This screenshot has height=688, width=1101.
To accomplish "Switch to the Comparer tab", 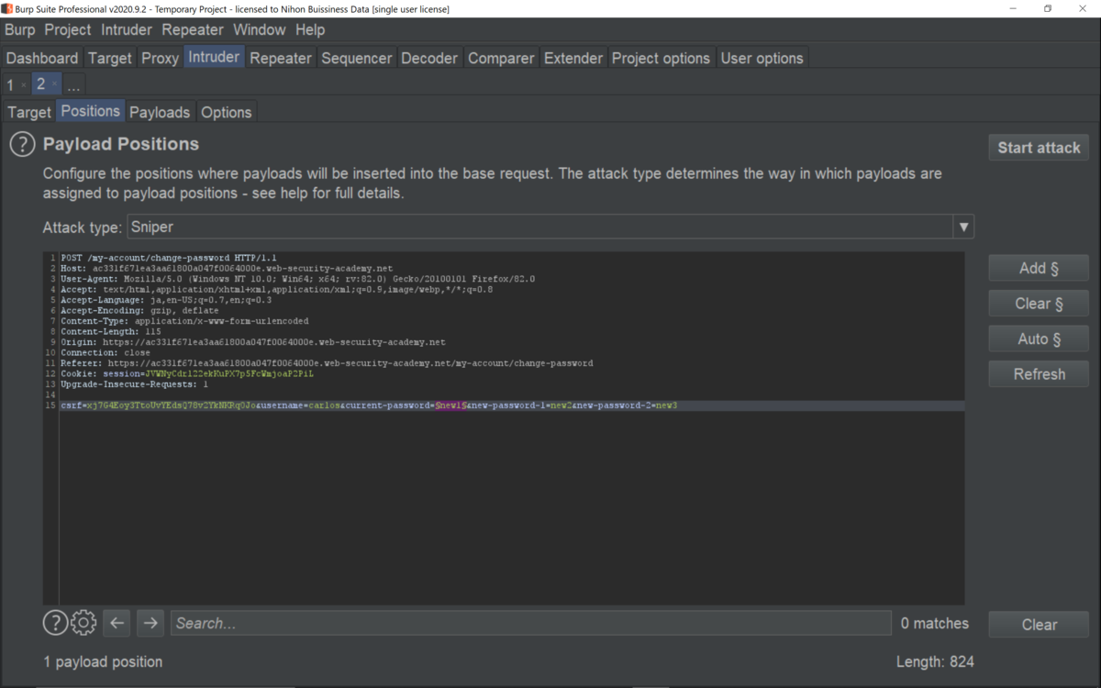I will [501, 58].
